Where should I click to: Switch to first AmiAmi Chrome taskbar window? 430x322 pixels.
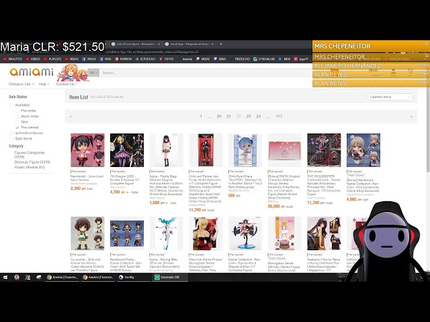point(62,277)
